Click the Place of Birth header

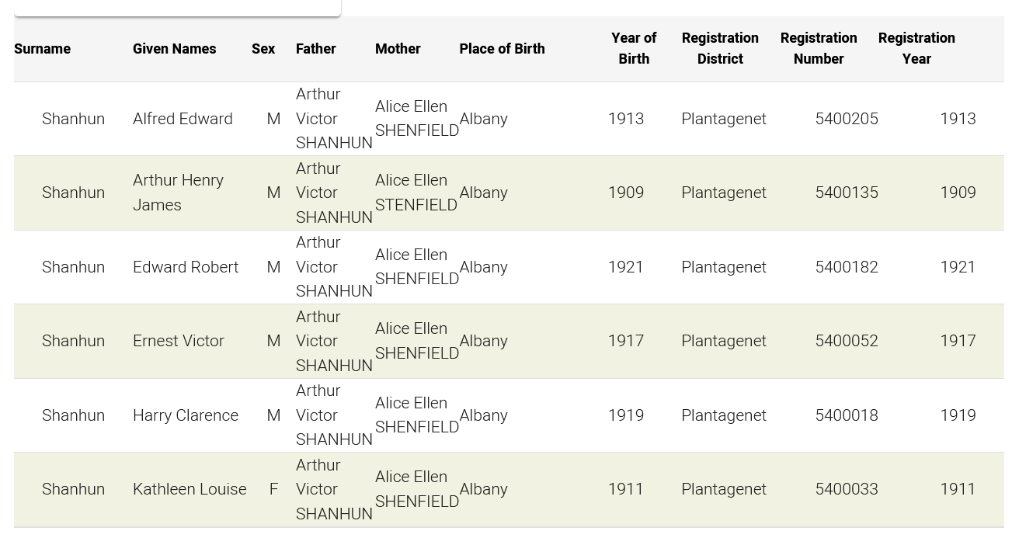[502, 49]
